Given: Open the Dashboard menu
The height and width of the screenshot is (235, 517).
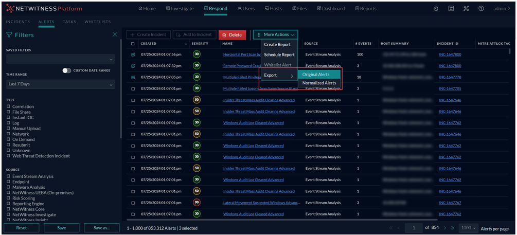Looking at the screenshot, I should pos(331,9).
